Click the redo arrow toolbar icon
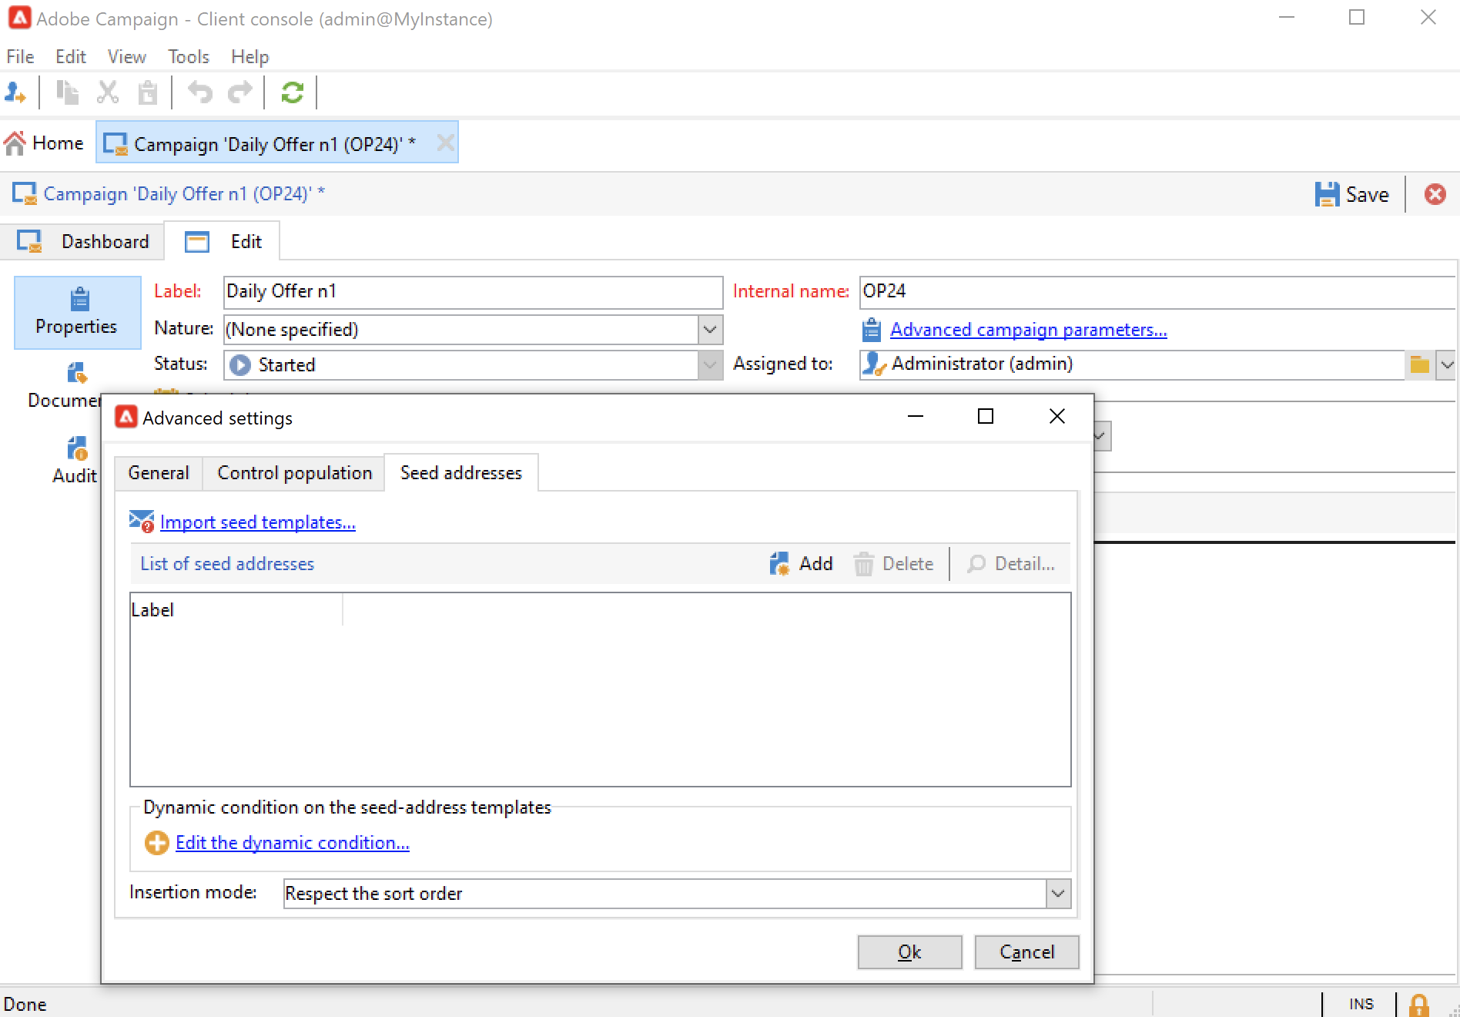This screenshot has width=1460, height=1017. tap(240, 93)
